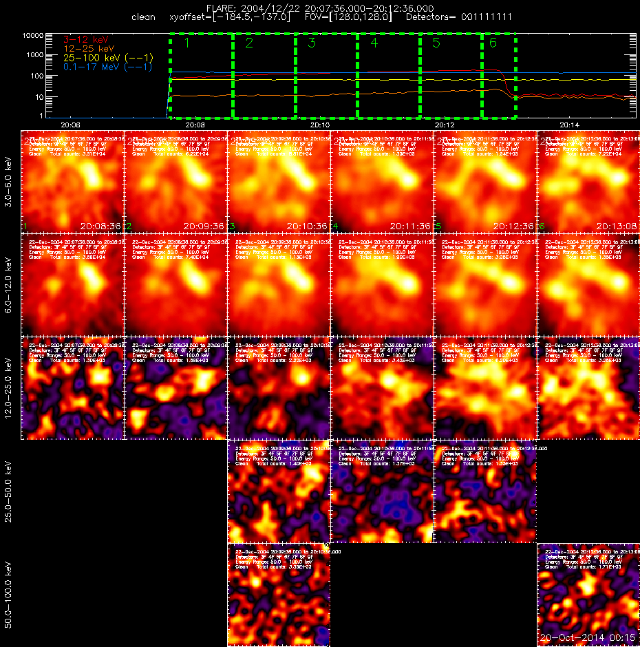
Task: Pick the 25.0-50.0 keV image for interval 4
Action: pos(382,491)
